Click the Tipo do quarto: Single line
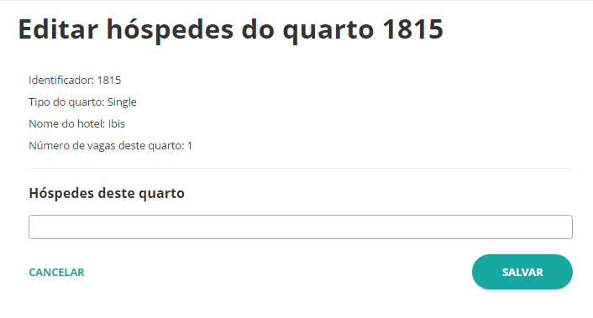 click(x=82, y=102)
